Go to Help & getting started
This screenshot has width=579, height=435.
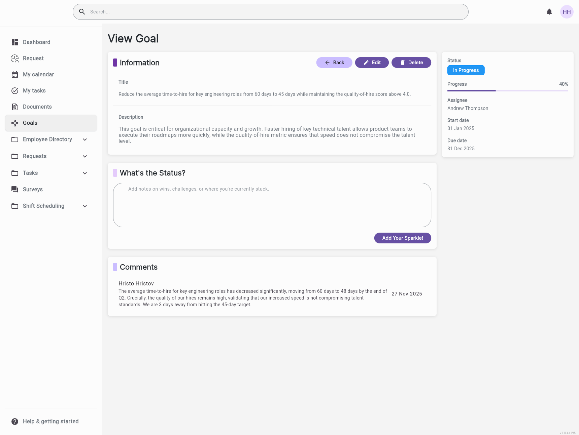(x=50, y=422)
